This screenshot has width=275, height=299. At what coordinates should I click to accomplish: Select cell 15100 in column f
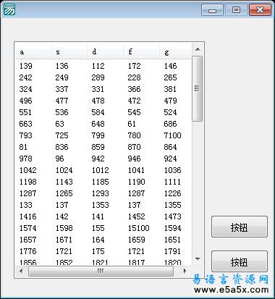(139, 228)
